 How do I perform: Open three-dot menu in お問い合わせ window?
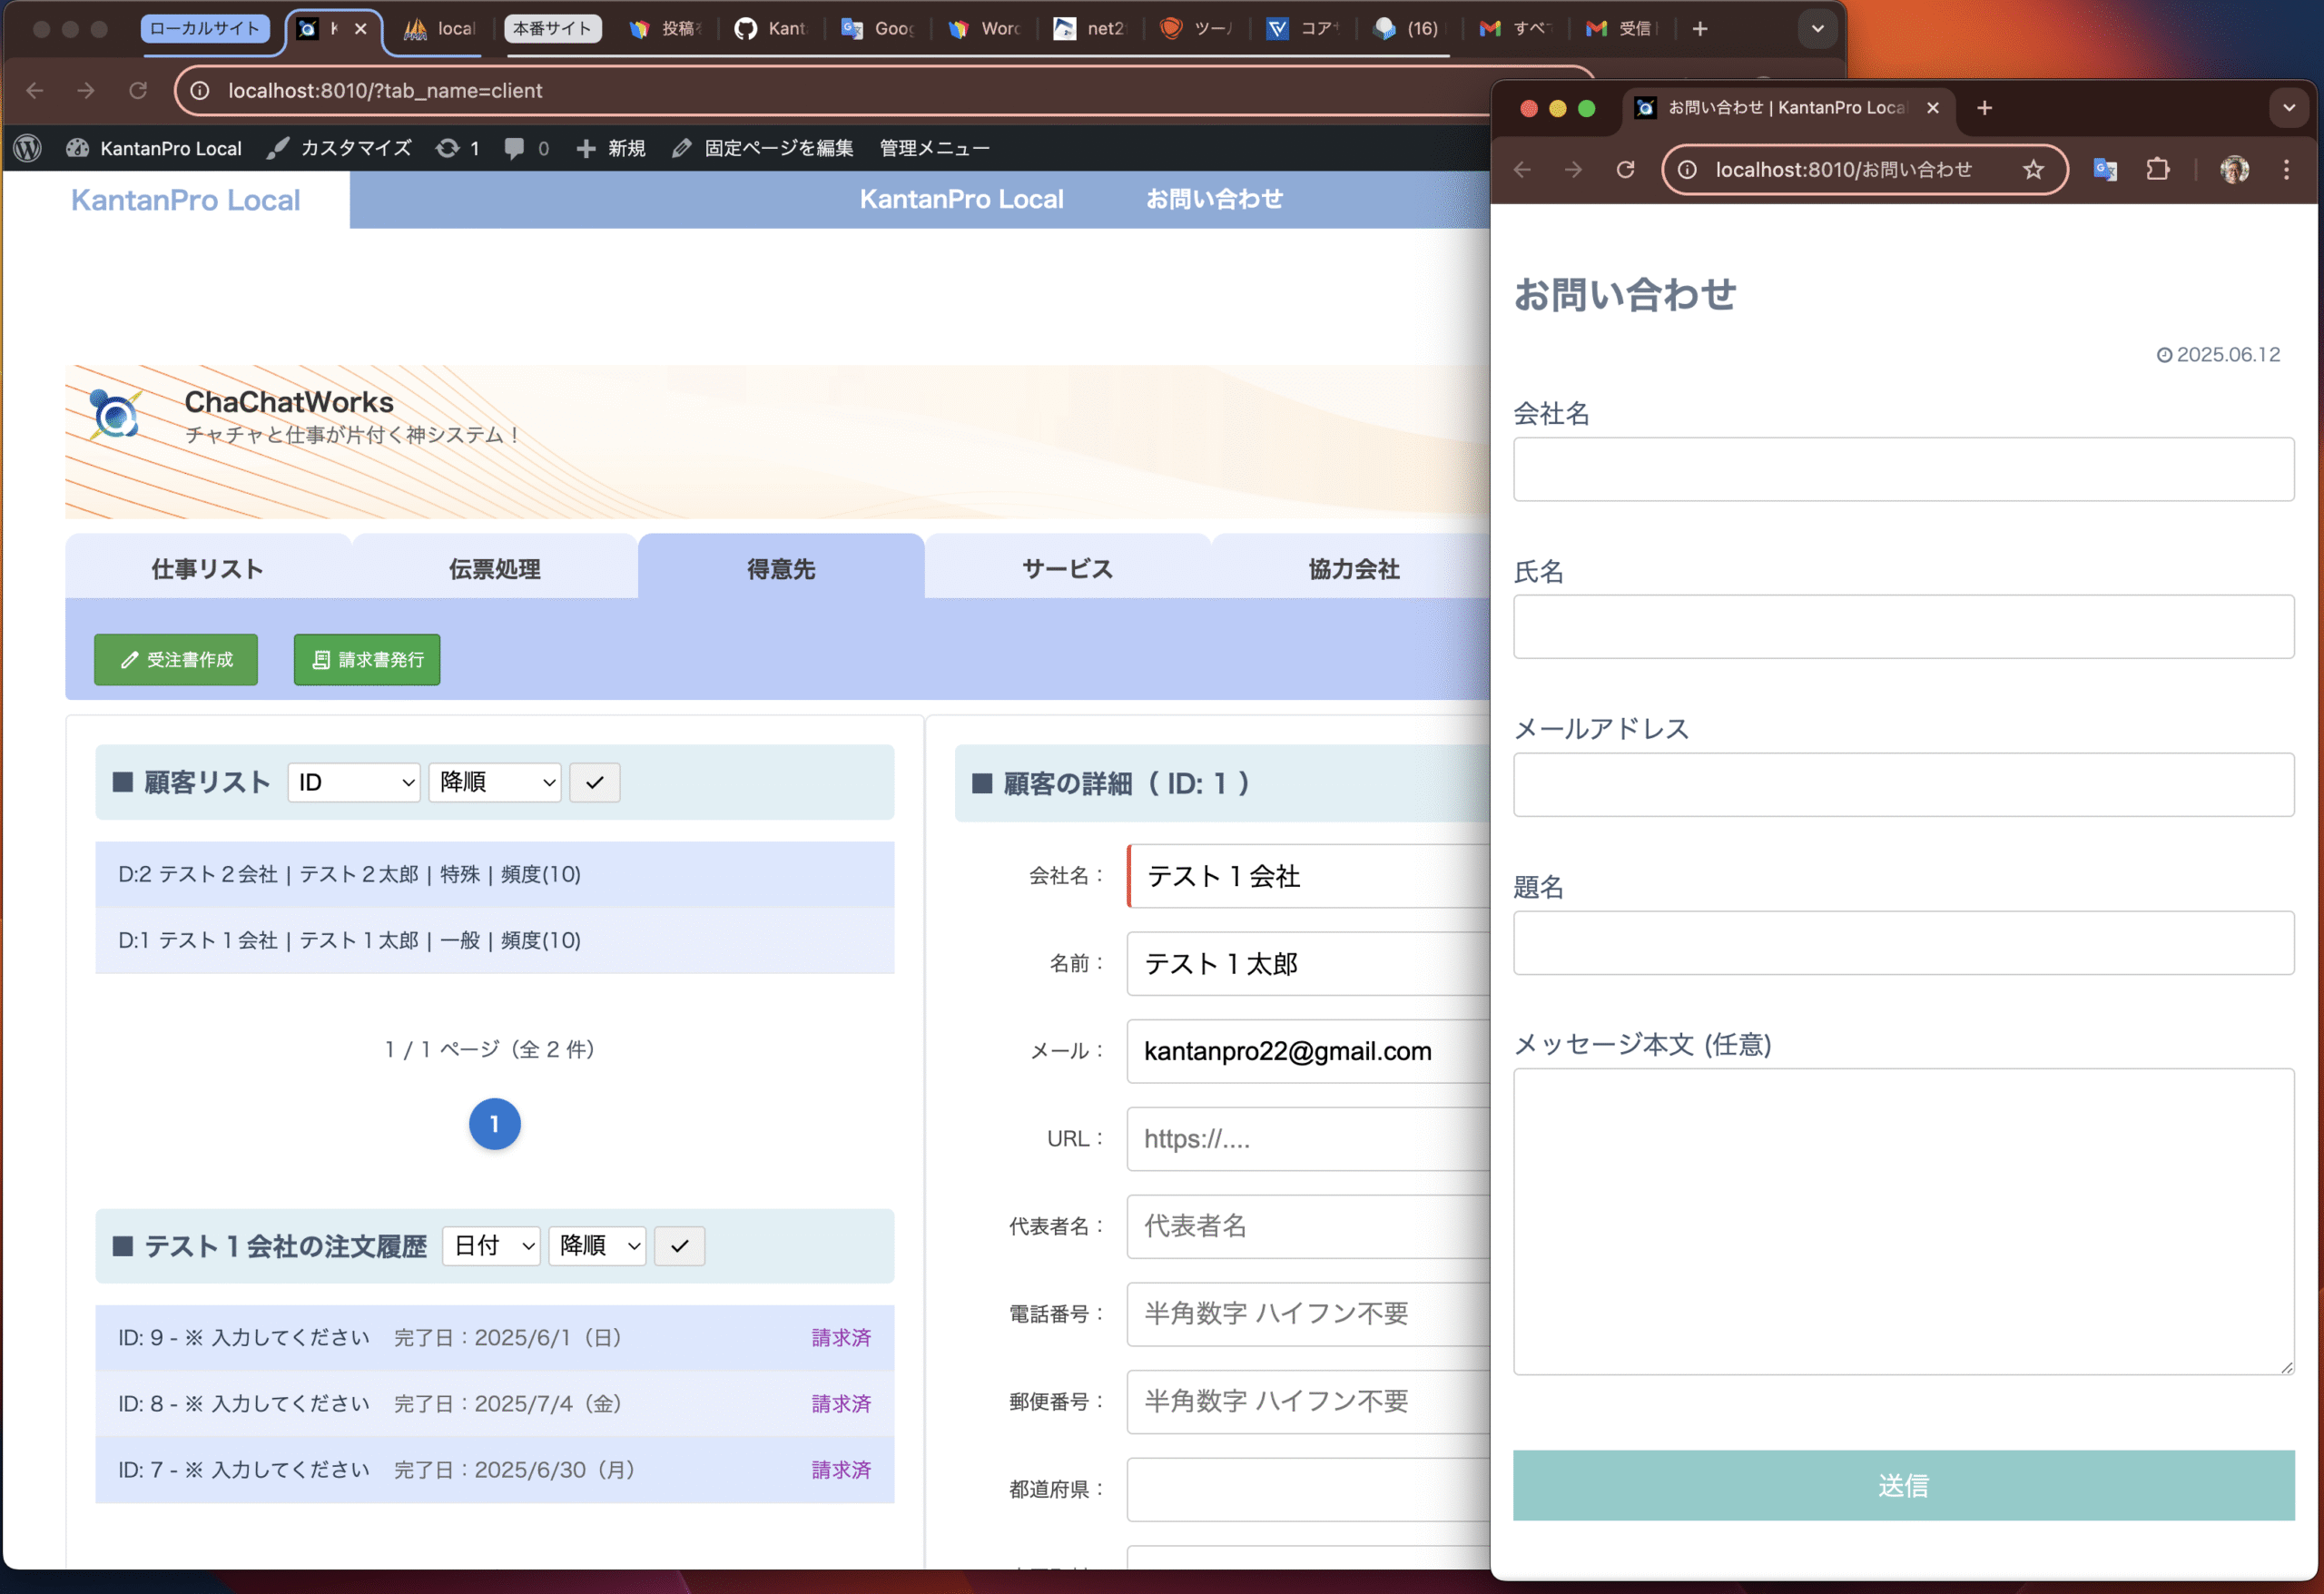point(2286,170)
